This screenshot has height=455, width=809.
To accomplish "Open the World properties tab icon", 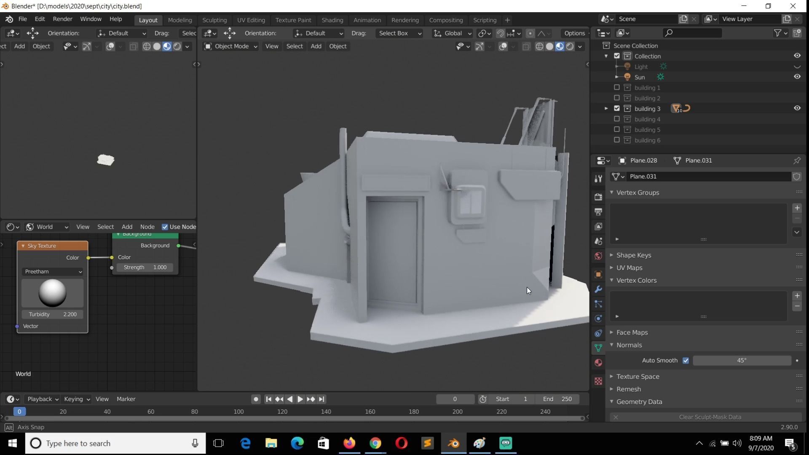I will click(598, 256).
